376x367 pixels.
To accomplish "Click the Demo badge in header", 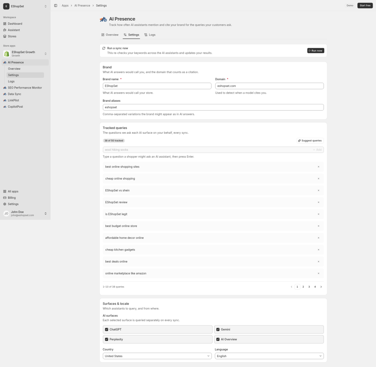I will point(350,6).
